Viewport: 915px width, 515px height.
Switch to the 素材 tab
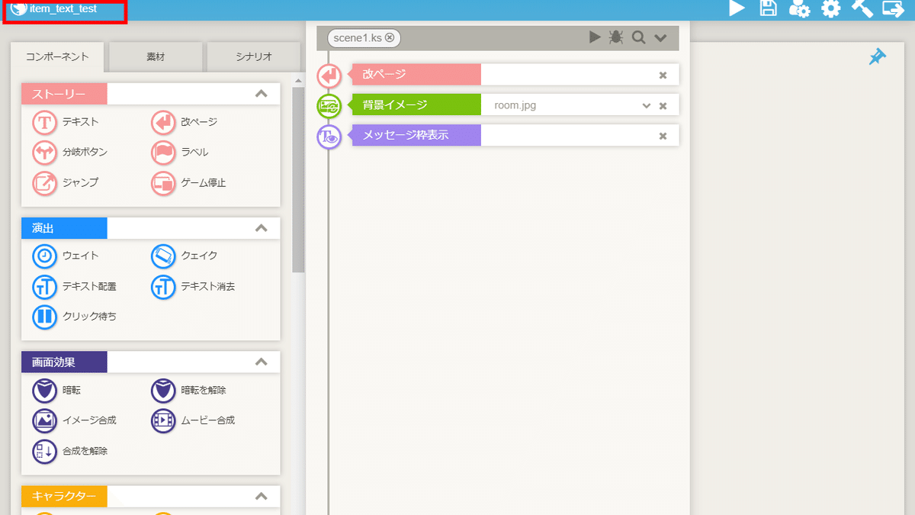coord(156,56)
